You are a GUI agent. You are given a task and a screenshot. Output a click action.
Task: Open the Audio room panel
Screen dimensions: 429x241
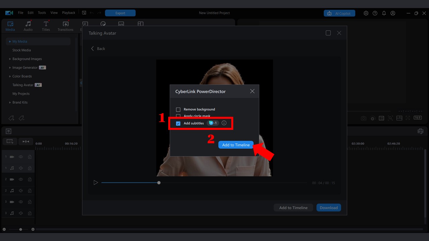[28, 26]
